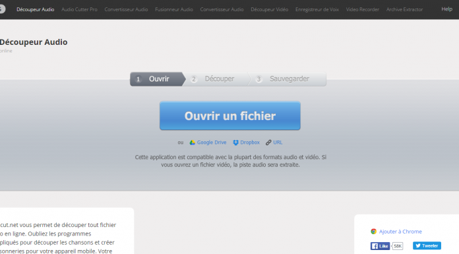Open the Archive Extractor tool
459x254 pixels.
tap(404, 9)
